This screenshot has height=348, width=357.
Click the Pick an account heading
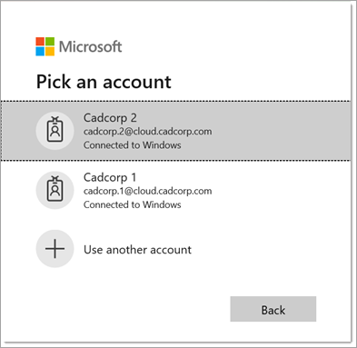point(104,82)
